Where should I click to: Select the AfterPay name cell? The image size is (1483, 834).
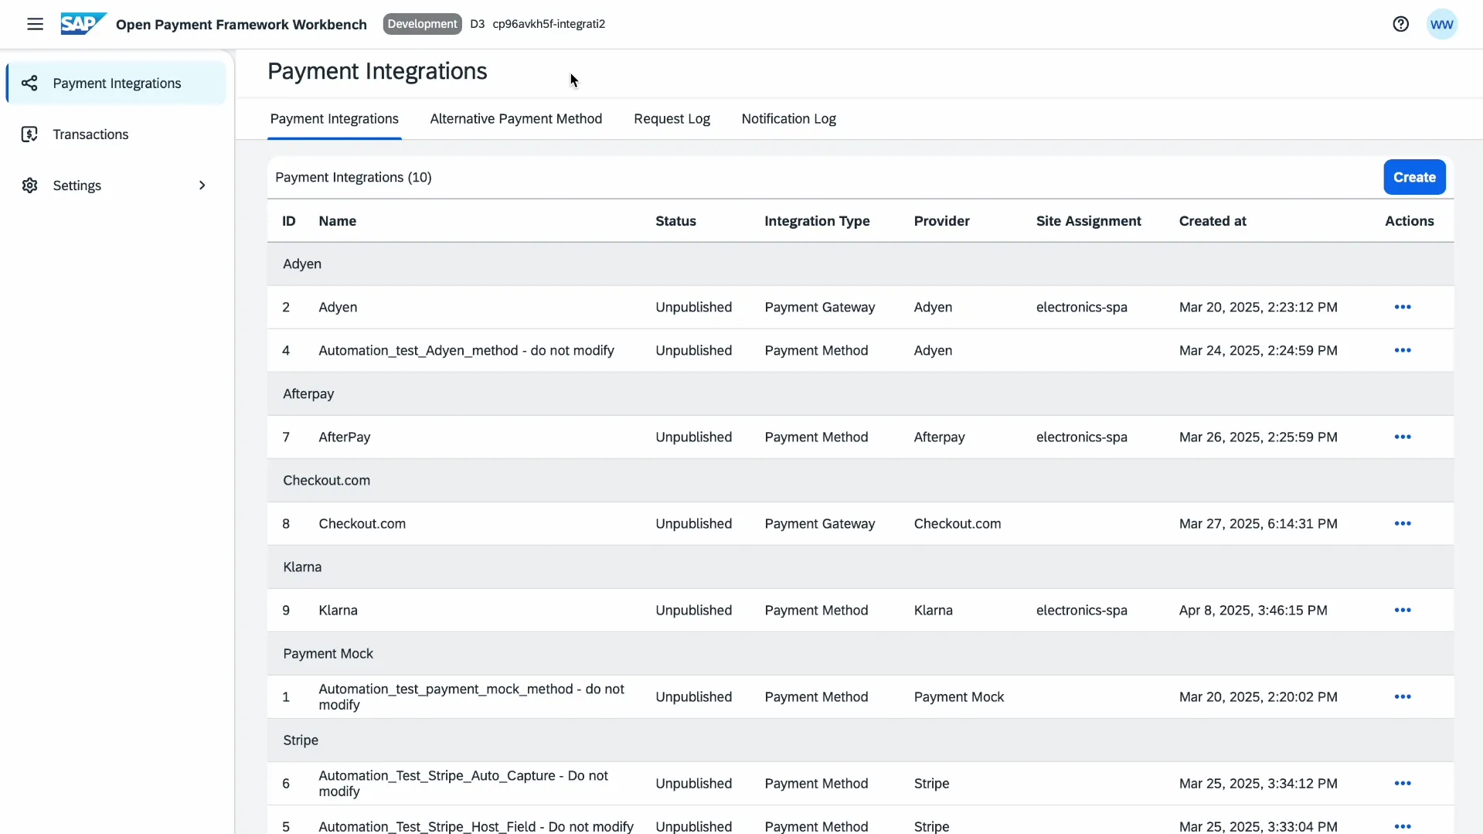tap(345, 437)
